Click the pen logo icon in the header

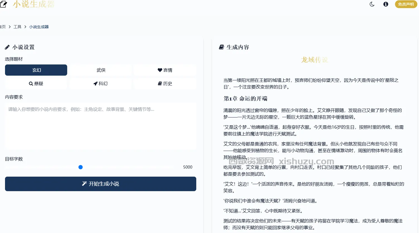point(4,4)
